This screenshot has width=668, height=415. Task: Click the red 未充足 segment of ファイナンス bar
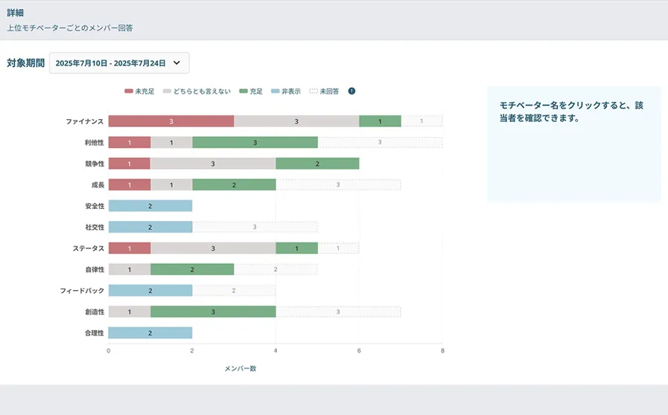171,121
